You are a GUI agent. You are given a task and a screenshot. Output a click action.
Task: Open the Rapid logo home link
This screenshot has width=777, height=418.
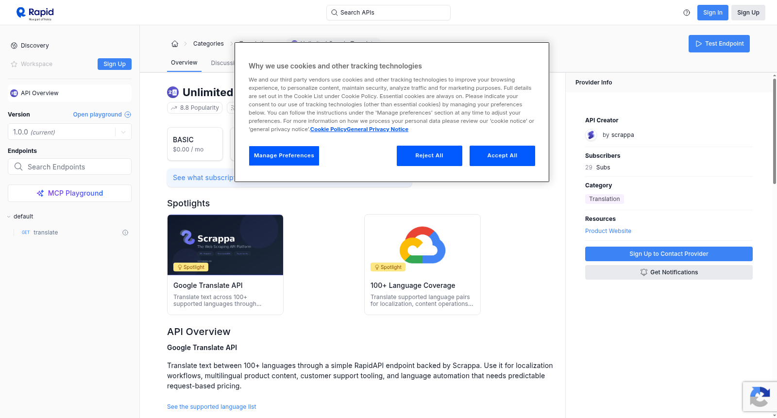(x=35, y=13)
